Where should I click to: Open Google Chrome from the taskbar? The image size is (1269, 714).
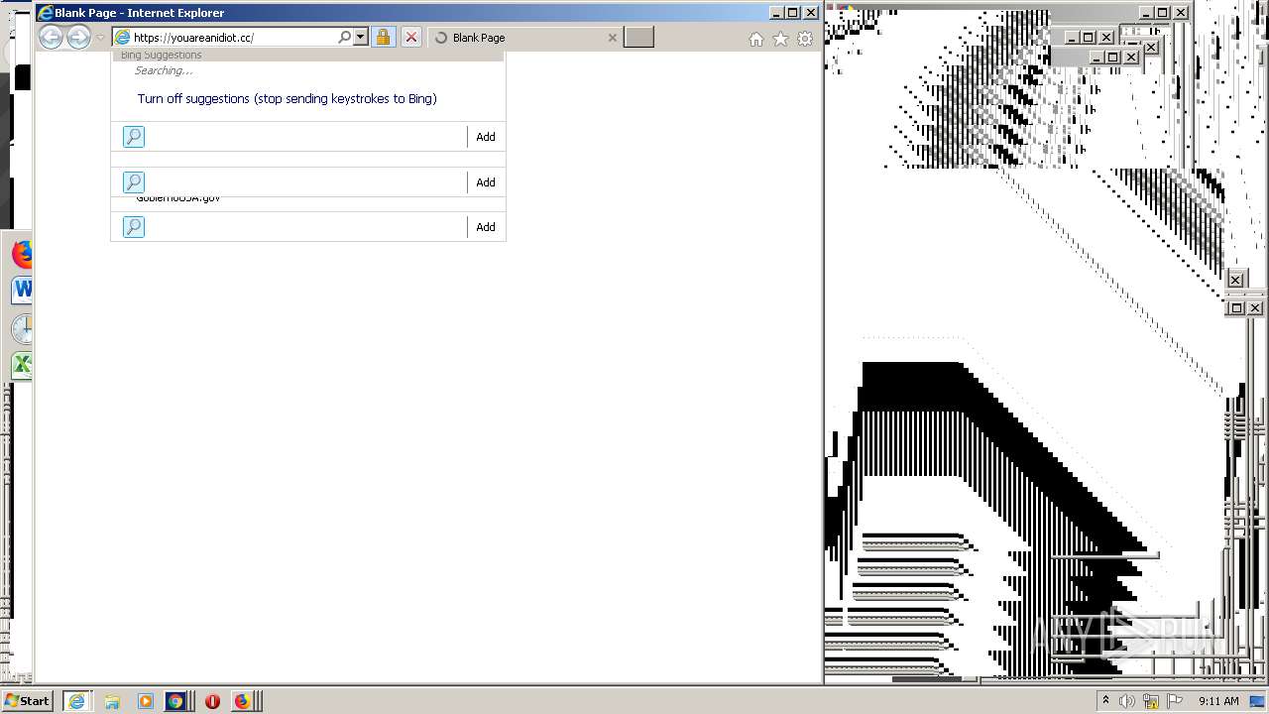[x=175, y=701]
